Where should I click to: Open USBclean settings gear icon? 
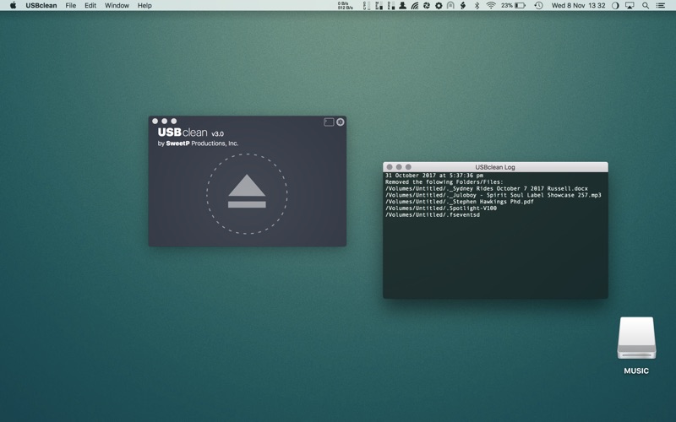point(341,122)
